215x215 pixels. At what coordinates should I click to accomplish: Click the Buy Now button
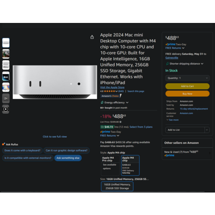[187, 94]
